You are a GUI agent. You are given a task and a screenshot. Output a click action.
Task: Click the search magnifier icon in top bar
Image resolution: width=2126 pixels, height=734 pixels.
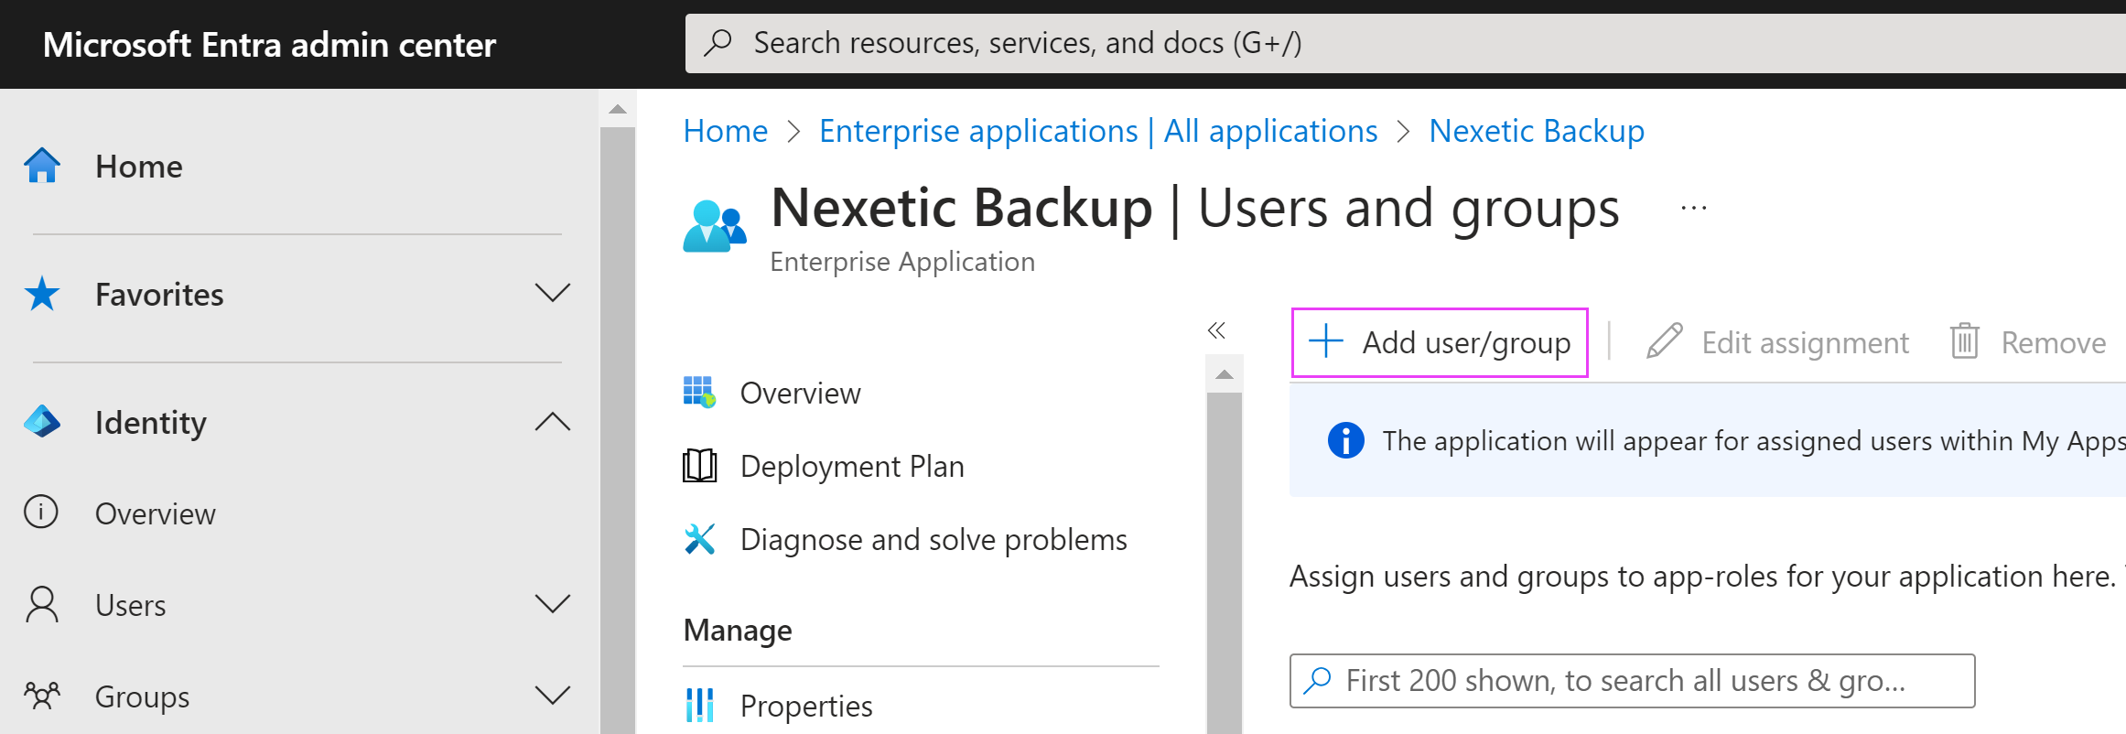pyautogui.click(x=718, y=42)
